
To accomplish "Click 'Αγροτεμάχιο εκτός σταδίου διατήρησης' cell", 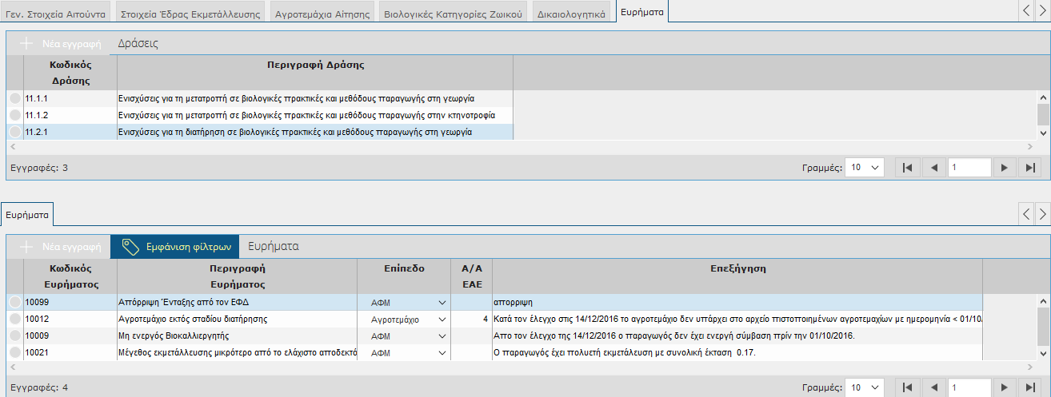I will (x=237, y=319).
